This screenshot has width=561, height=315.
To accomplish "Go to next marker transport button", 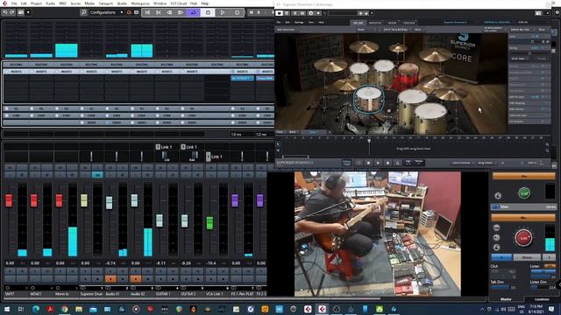I will coord(158,12).
